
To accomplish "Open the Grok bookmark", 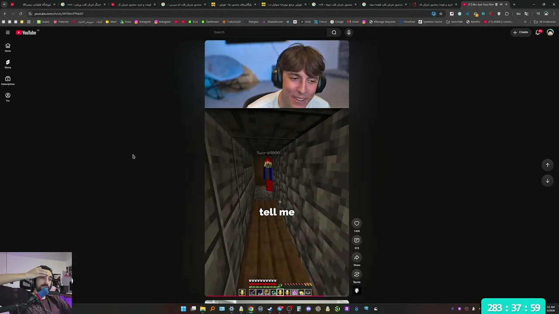I will click(305, 22).
